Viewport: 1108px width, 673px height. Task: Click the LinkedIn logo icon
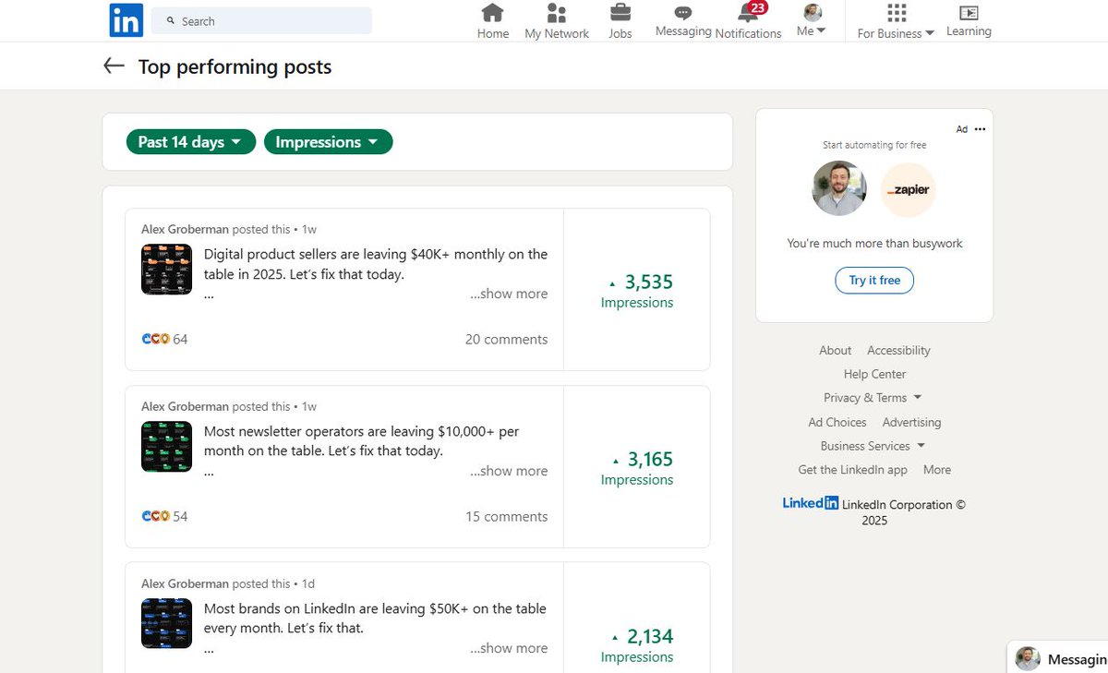(126, 20)
